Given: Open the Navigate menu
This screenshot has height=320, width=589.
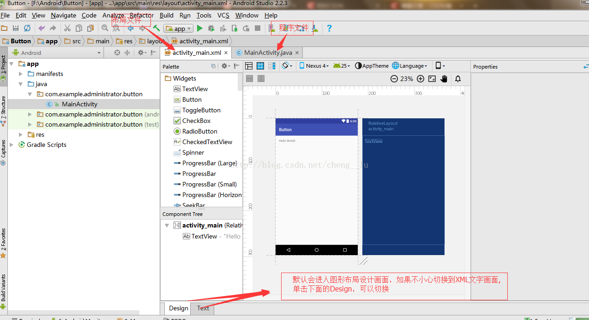Looking at the screenshot, I should [63, 15].
